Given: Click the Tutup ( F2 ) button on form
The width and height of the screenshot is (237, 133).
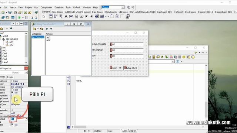Looking at the screenshot, I should click(x=131, y=68).
